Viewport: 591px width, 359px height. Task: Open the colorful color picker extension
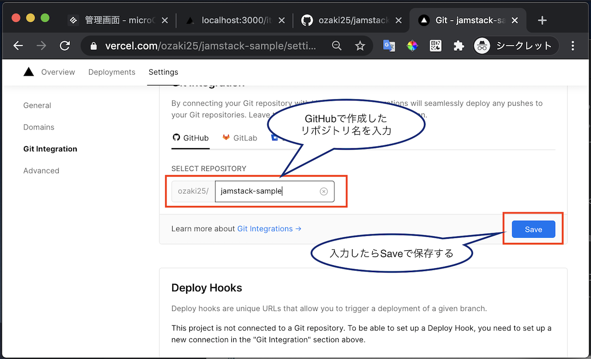tap(412, 46)
